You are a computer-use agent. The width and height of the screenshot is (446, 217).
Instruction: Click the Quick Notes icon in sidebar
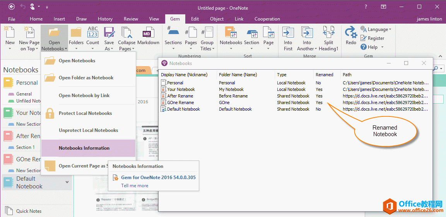(x=9, y=211)
